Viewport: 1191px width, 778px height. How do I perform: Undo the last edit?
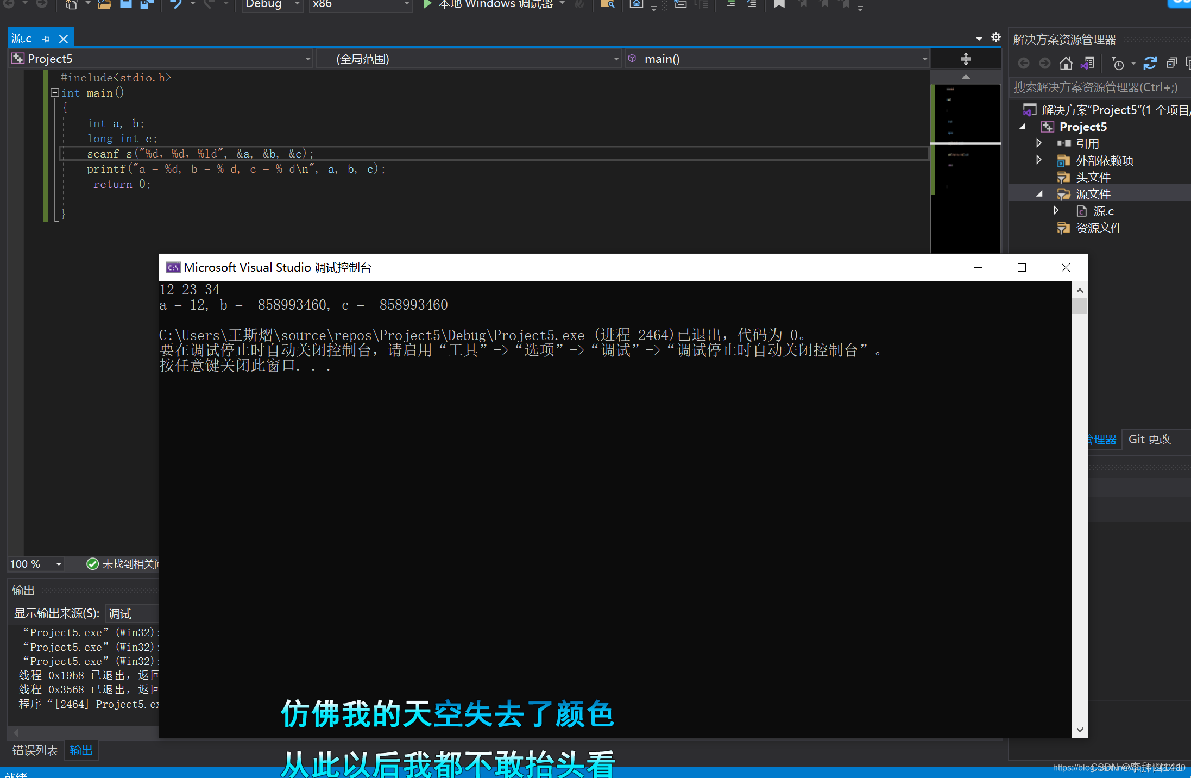[176, 4]
